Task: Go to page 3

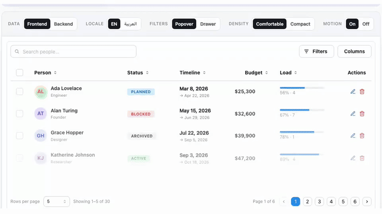Action: tap(319, 201)
